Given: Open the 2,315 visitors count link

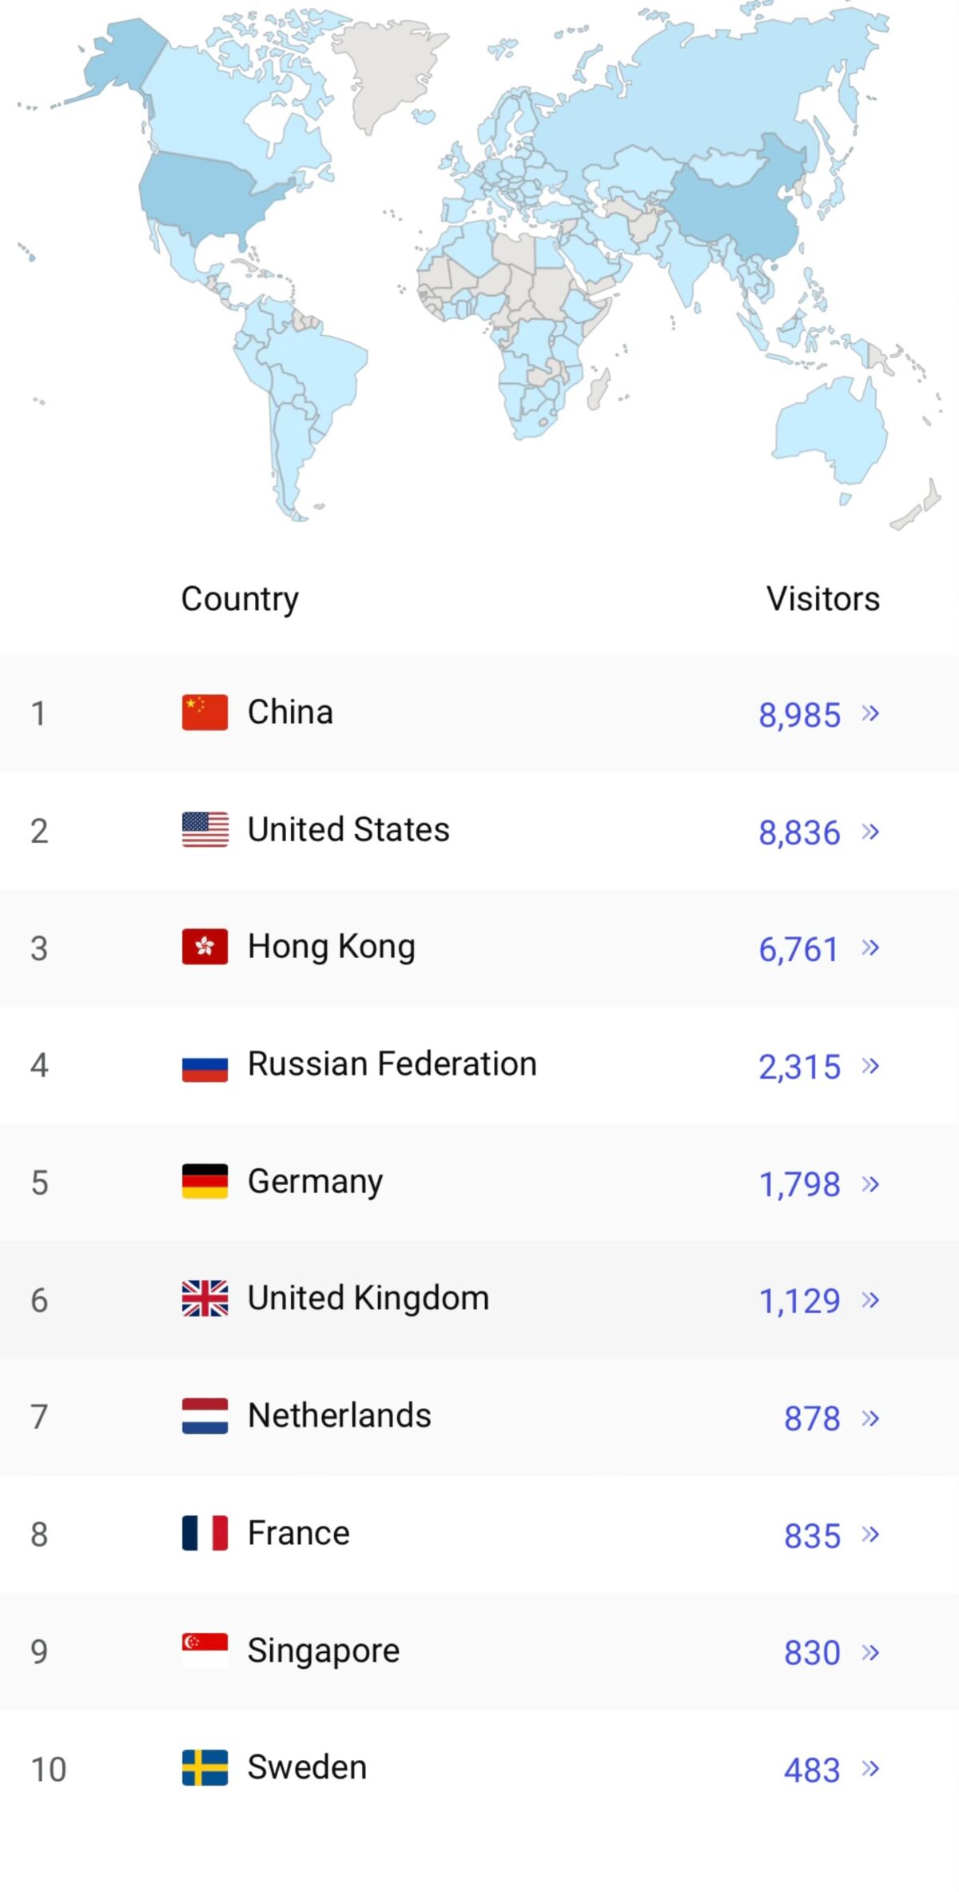Looking at the screenshot, I should [799, 1067].
